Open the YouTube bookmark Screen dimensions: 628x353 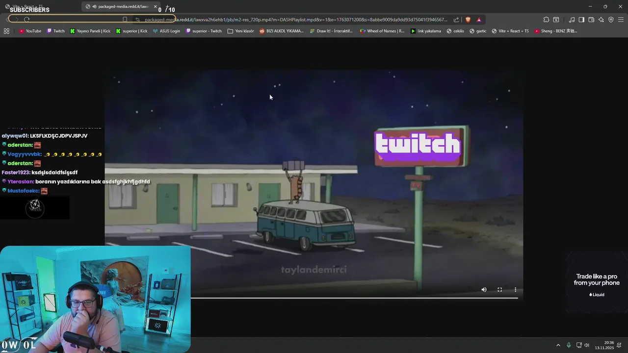[30, 31]
